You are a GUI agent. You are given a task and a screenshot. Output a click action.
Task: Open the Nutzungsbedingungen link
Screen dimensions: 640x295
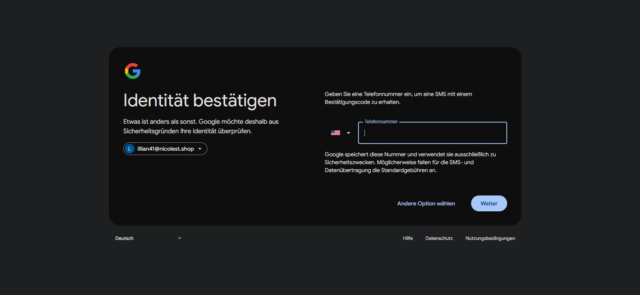pyautogui.click(x=490, y=238)
